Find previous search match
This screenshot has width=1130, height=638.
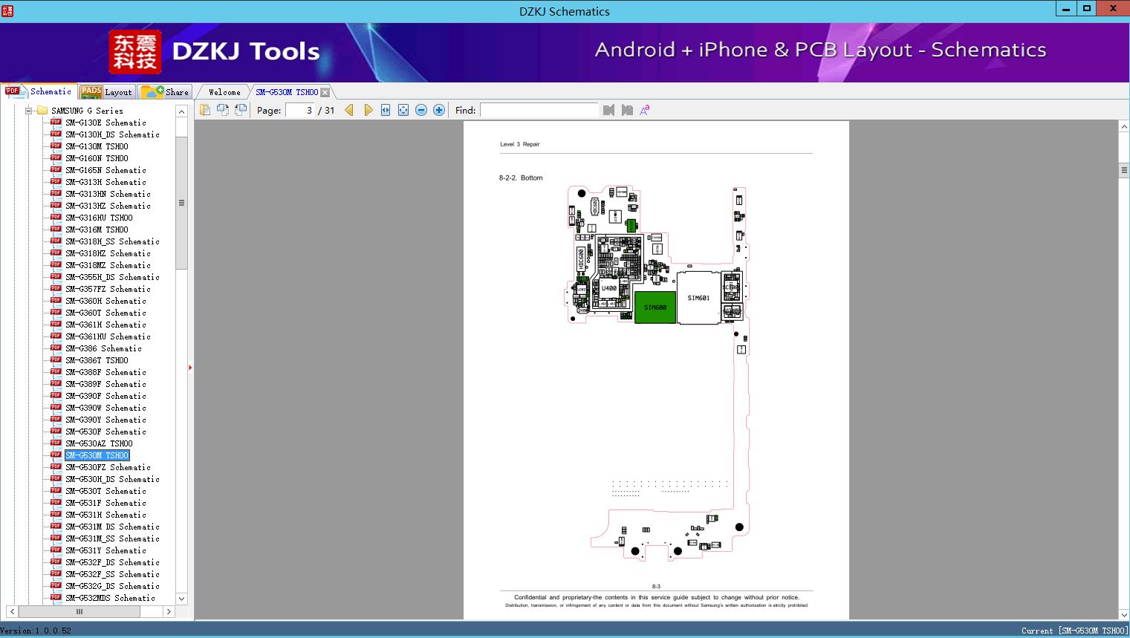coord(609,110)
